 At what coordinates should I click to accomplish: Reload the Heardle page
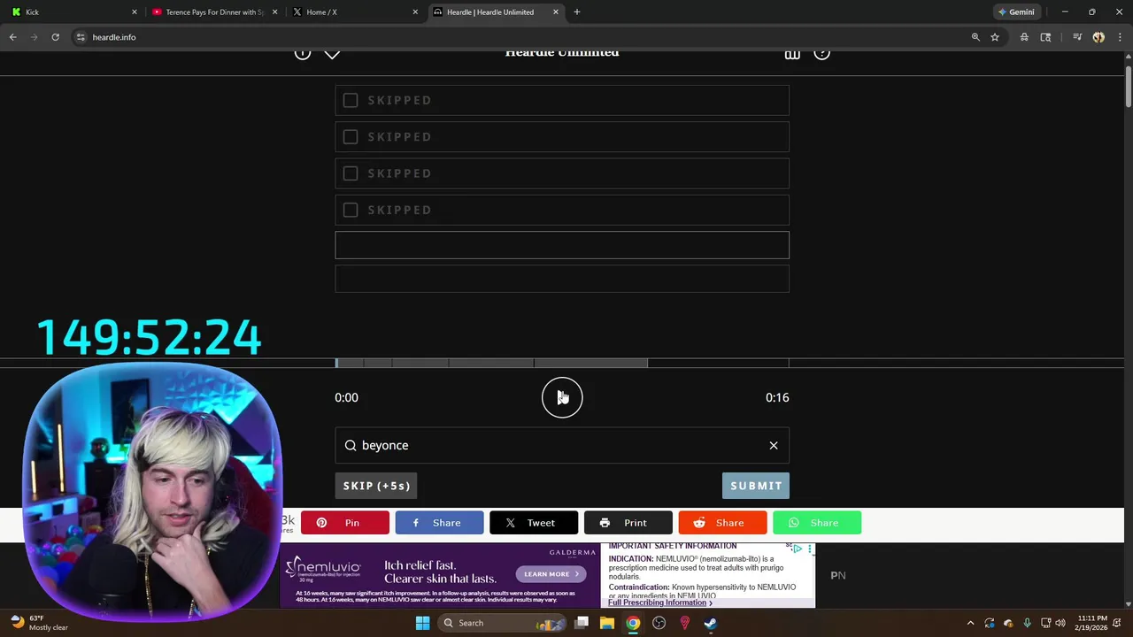pos(55,37)
